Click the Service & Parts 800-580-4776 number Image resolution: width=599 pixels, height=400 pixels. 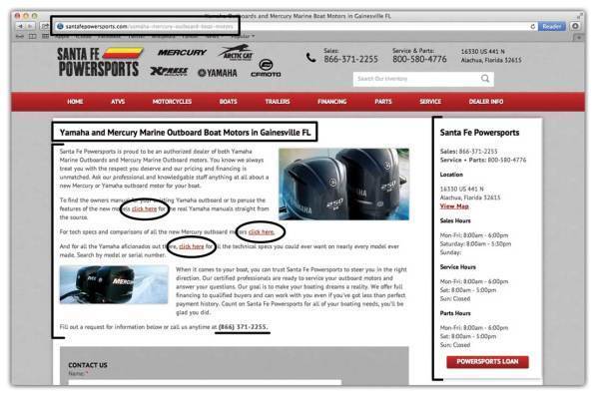[x=419, y=59]
